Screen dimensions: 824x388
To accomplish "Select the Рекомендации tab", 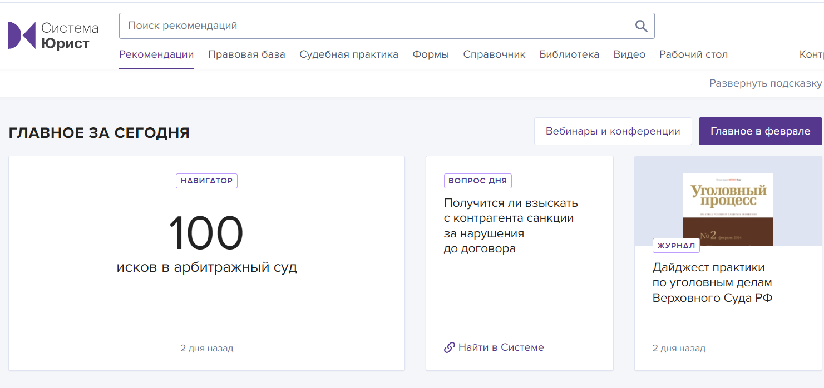I will 156,54.
